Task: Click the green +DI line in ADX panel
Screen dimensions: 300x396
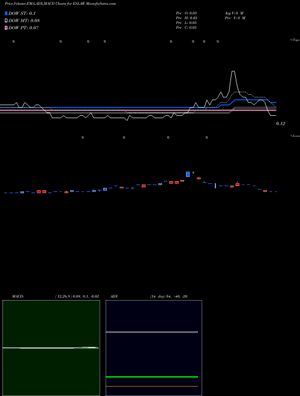Action: point(152,377)
